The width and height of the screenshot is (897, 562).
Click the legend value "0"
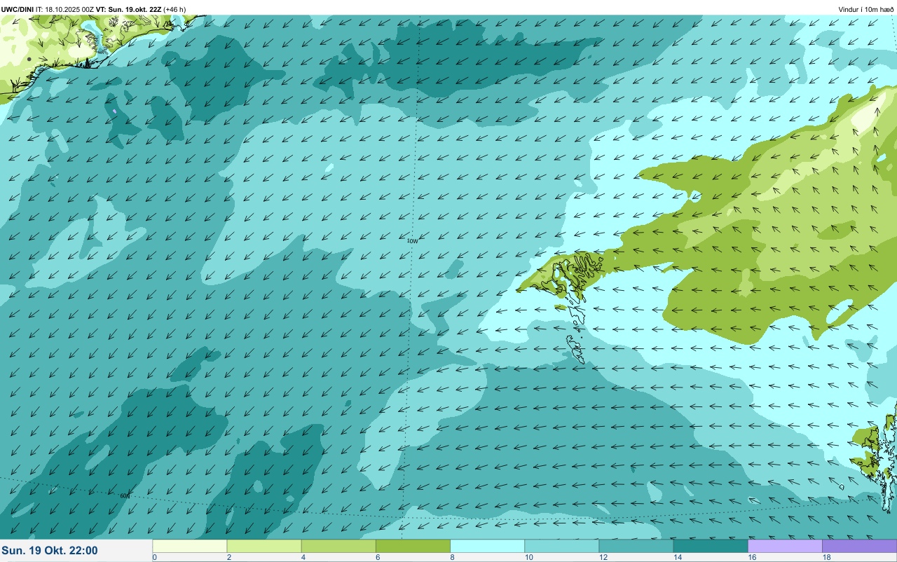click(x=154, y=558)
